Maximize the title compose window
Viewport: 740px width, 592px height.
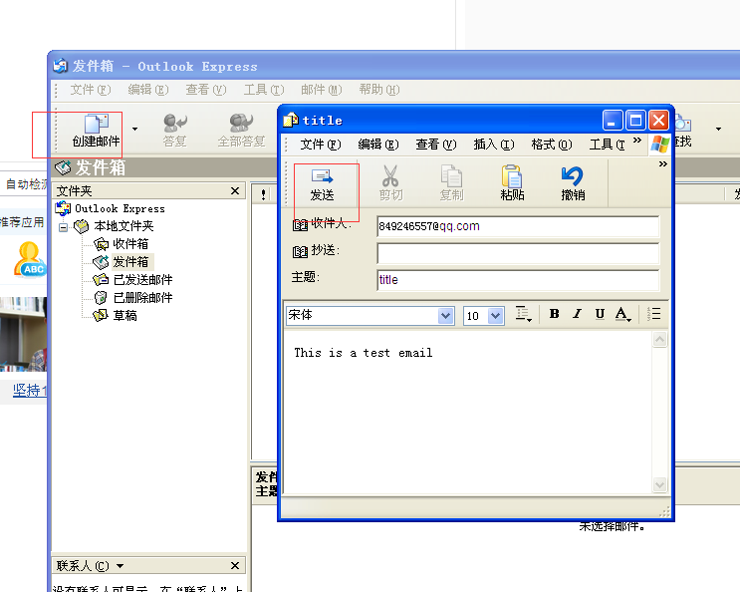pyautogui.click(x=635, y=121)
